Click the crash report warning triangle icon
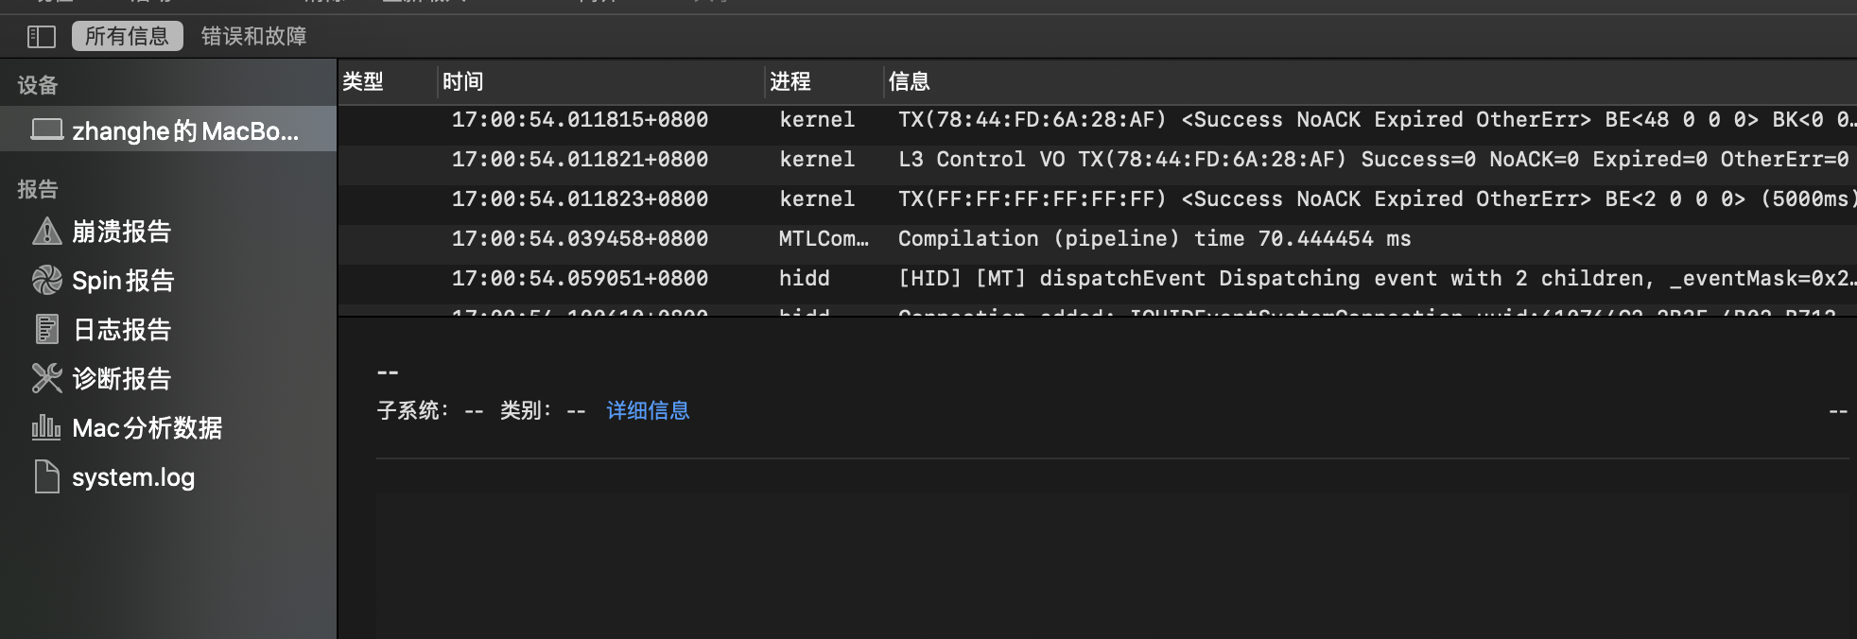 (46, 231)
